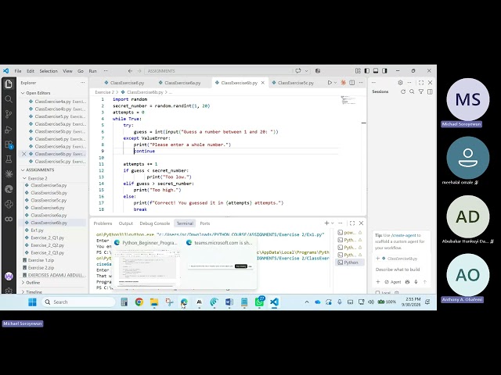Open the new terminal launch profile dropdown
This screenshot has height=375, width=501.
tap(332, 223)
